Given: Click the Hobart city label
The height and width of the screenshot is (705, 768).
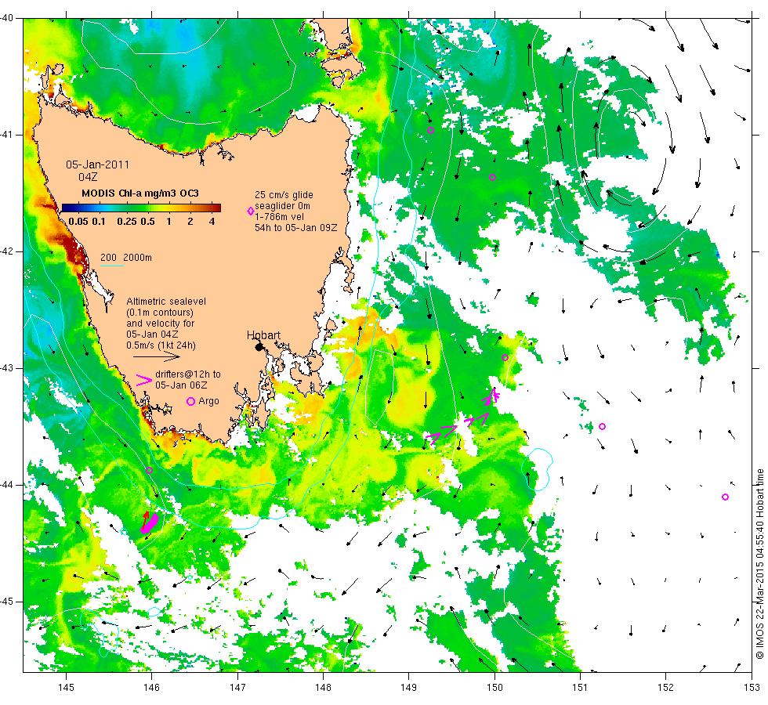Looking at the screenshot, I should pos(263,335).
